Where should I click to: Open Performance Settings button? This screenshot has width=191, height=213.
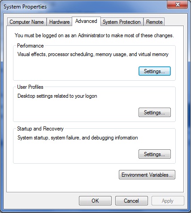coord(155,71)
